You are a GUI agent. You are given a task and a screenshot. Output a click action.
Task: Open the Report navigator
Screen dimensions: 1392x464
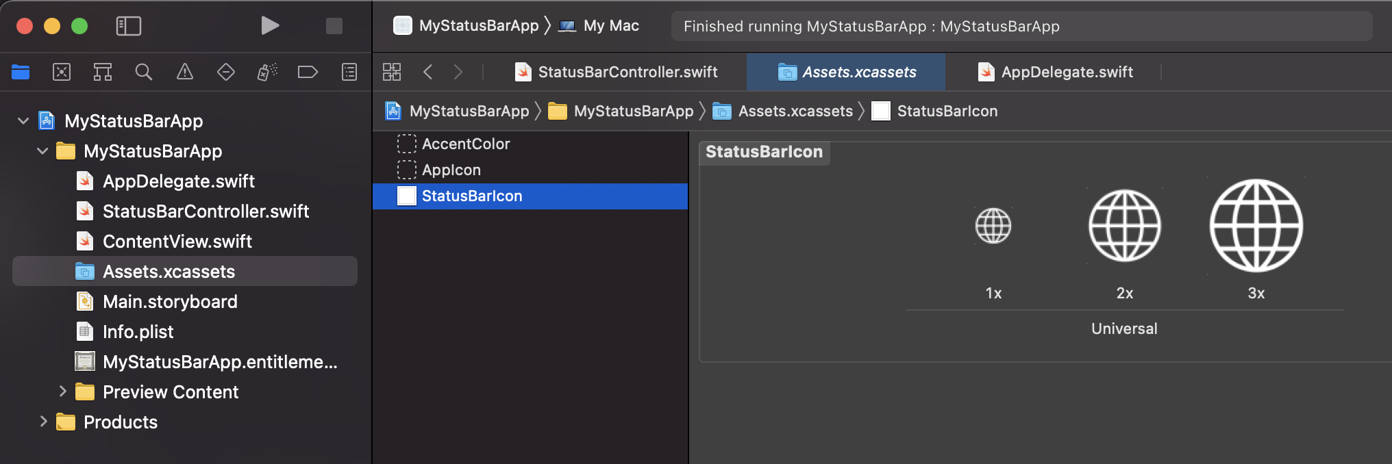[x=349, y=72]
